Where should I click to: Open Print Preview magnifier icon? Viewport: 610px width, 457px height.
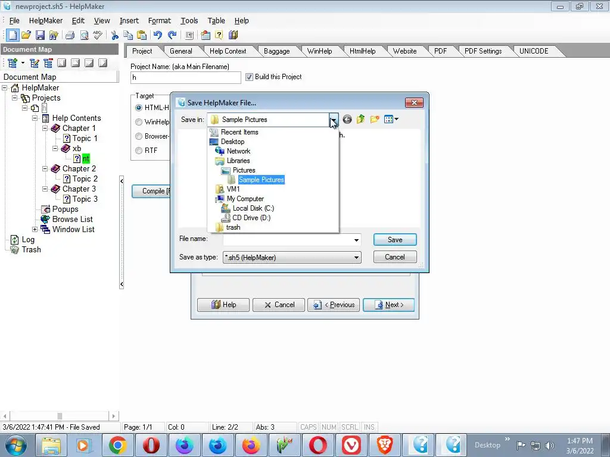point(84,35)
